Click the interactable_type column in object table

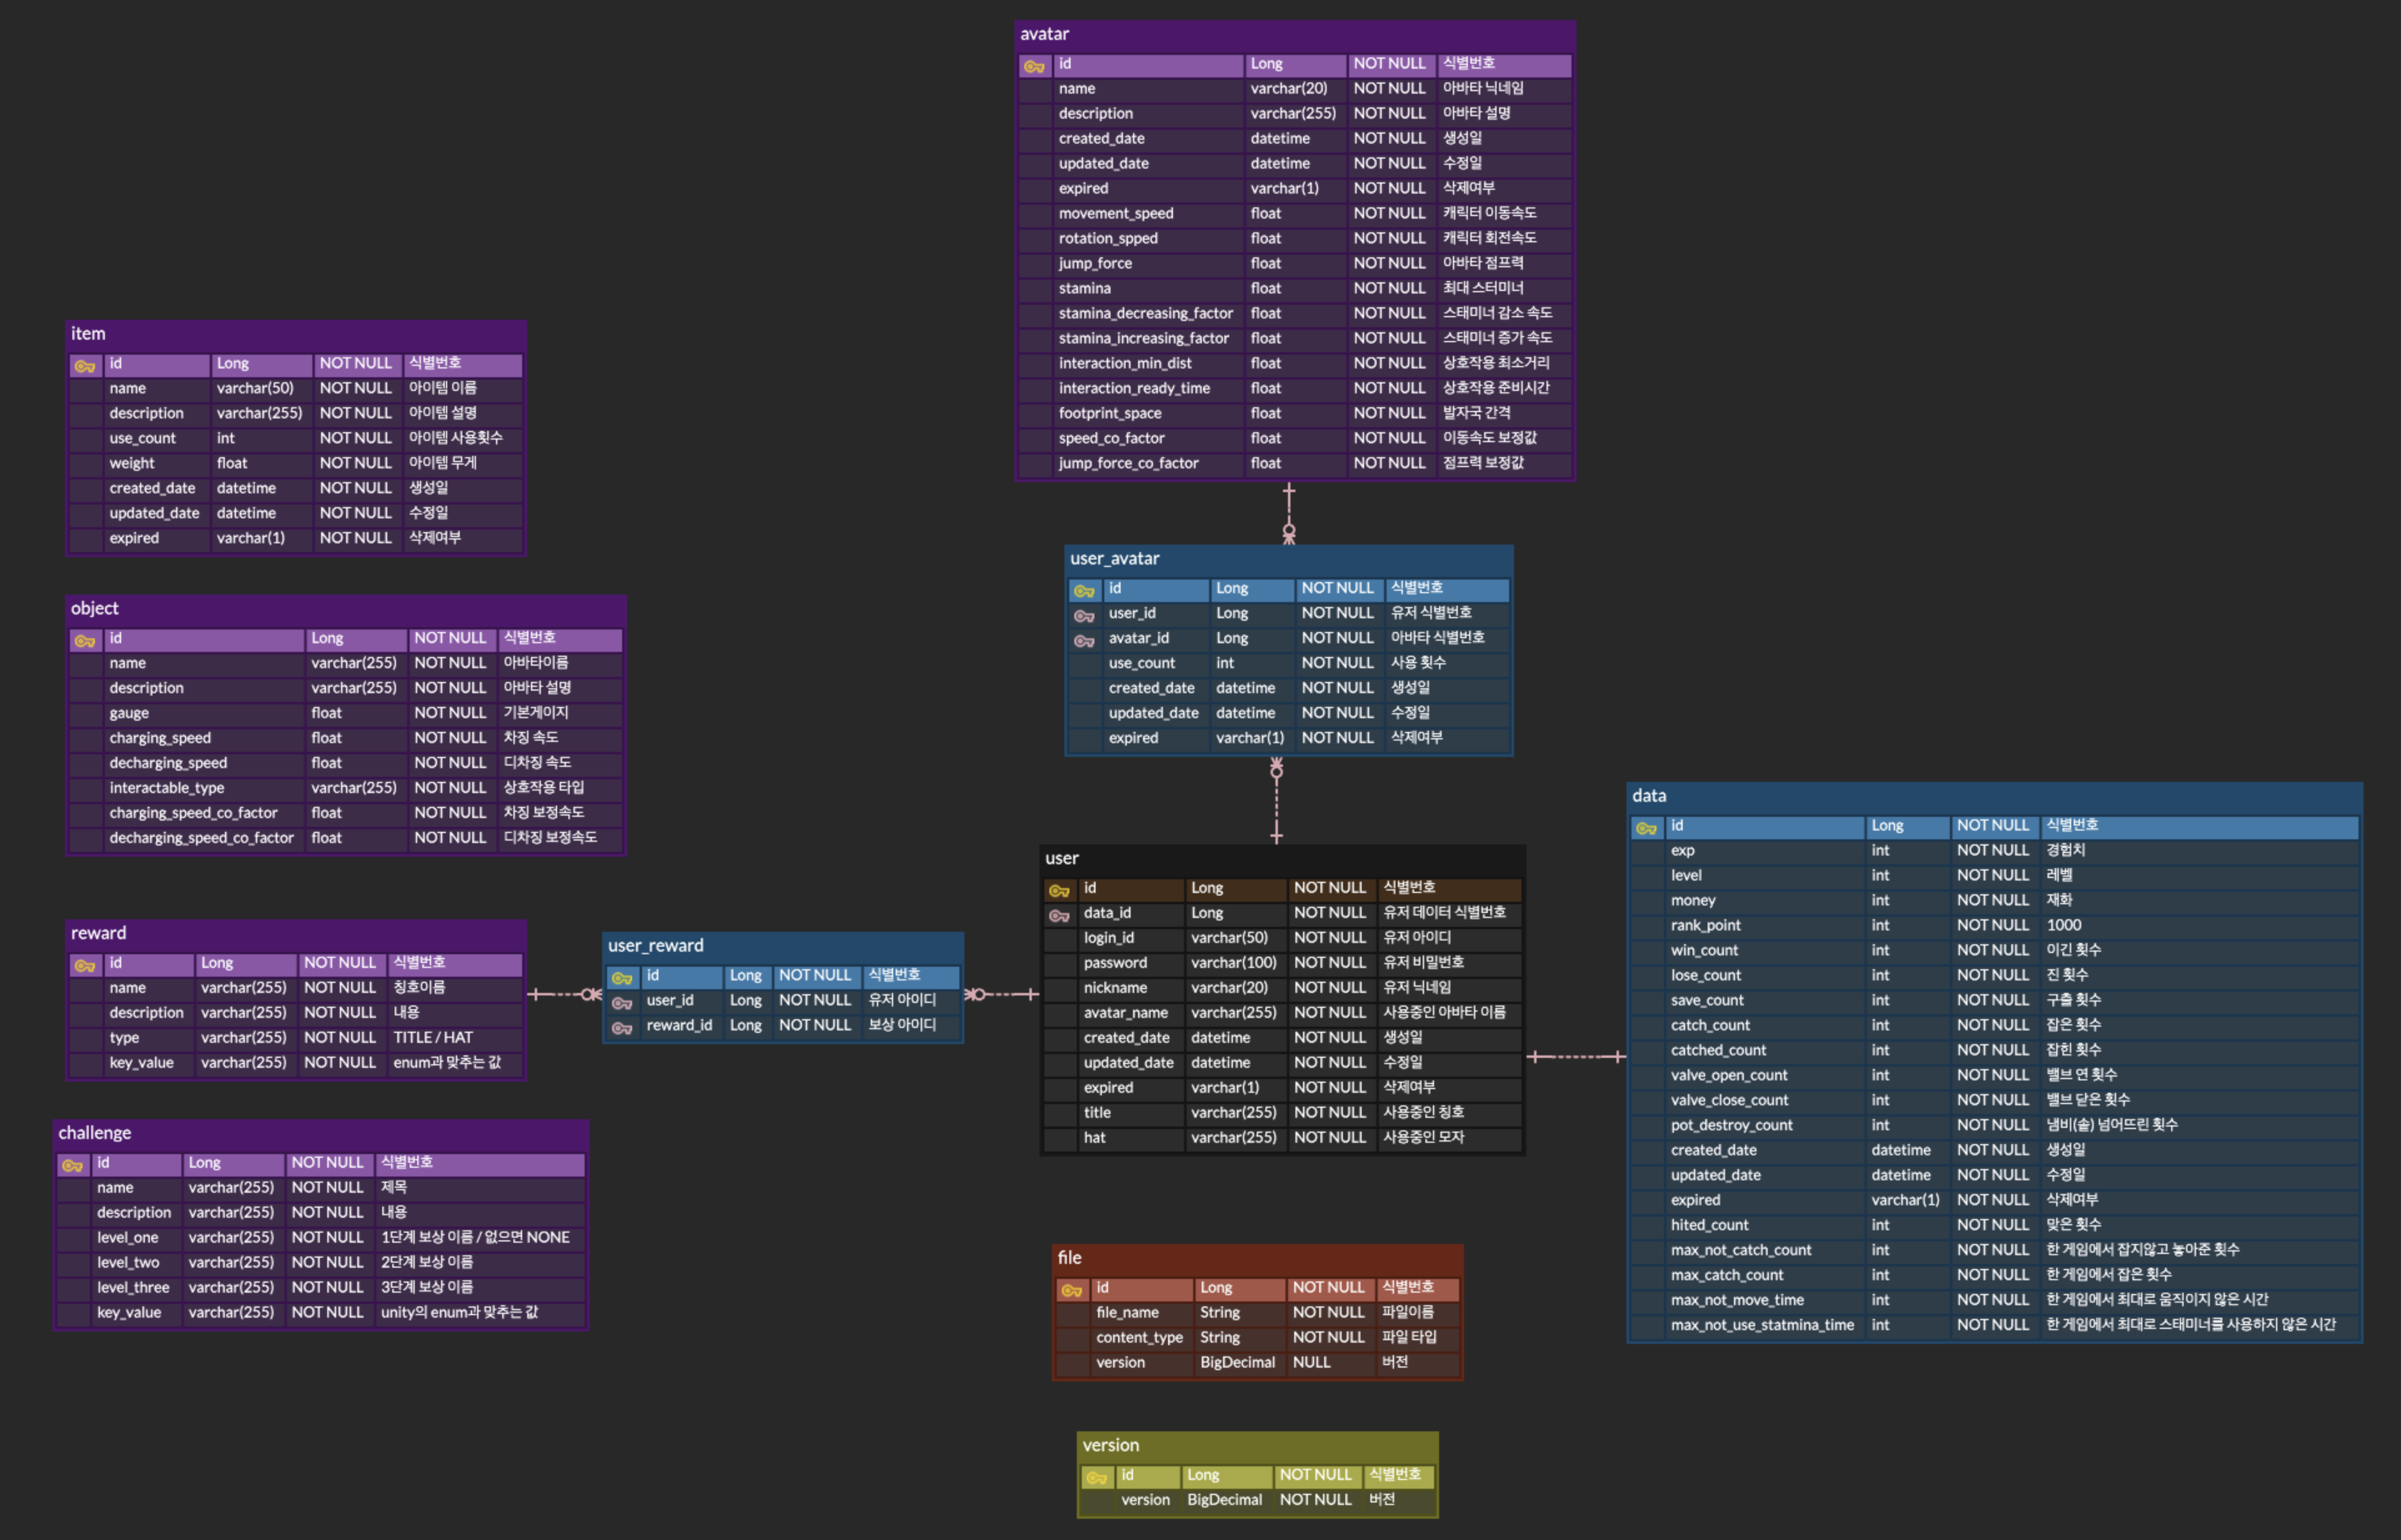point(167,788)
